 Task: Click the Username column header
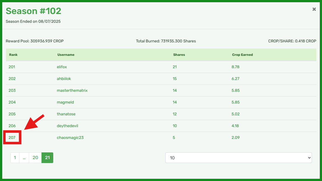66,55
